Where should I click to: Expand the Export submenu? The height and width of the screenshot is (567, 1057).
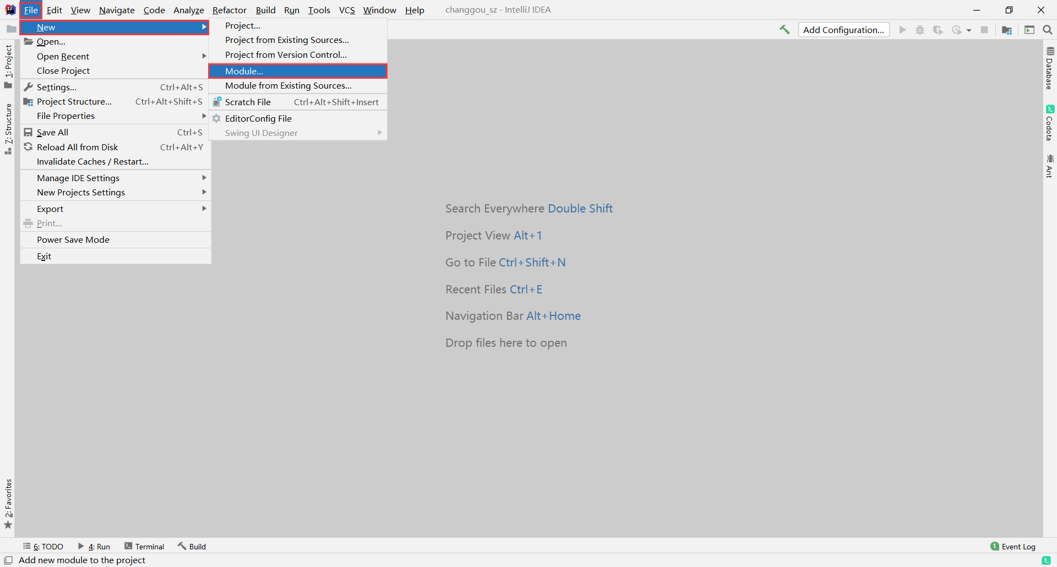coord(115,209)
